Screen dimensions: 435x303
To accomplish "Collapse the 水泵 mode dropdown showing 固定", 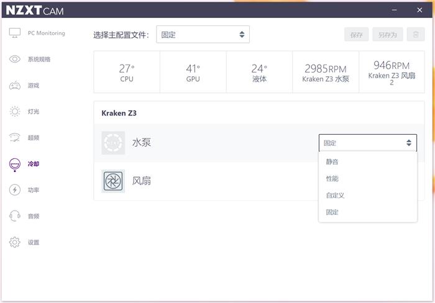I will click(x=367, y=143).
